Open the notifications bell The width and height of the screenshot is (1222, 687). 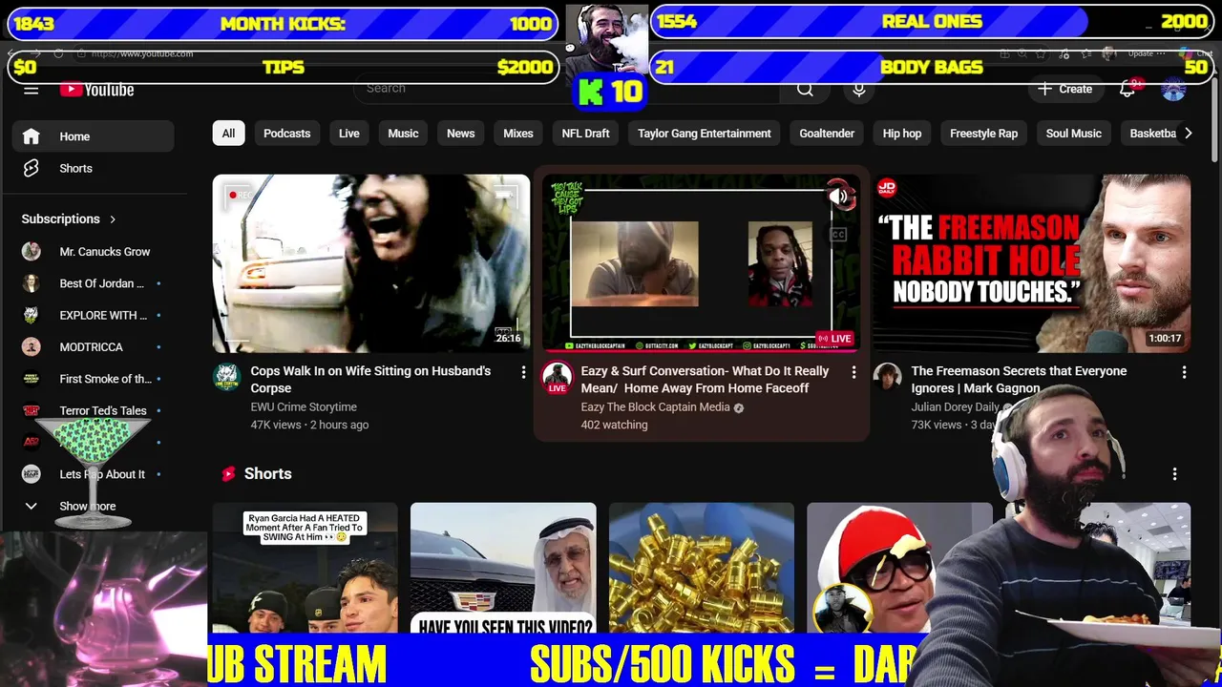[1127, 89]
